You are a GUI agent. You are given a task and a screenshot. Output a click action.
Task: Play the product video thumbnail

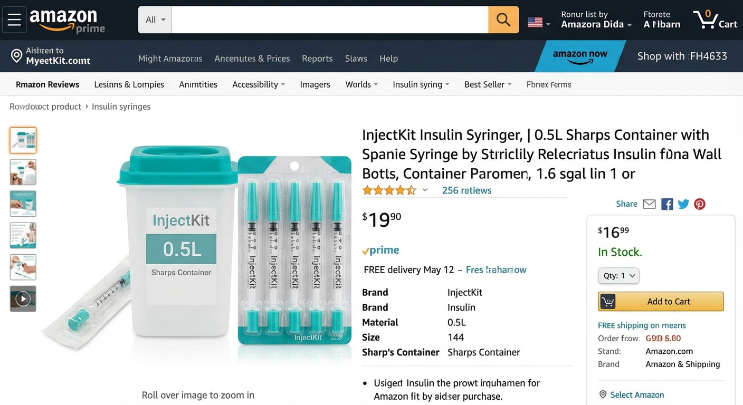[23, 299]
